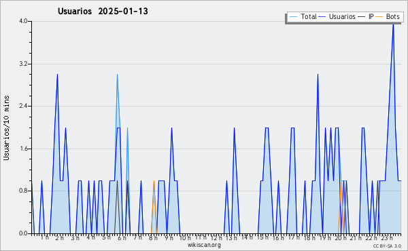
Task: Click the "9 h" x-axis label
Action: (x=169, y=238)
